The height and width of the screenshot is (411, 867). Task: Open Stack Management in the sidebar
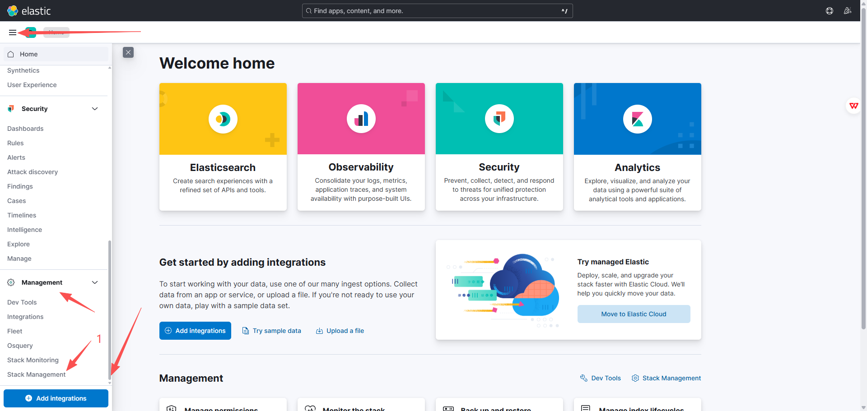tap(37, 374)
